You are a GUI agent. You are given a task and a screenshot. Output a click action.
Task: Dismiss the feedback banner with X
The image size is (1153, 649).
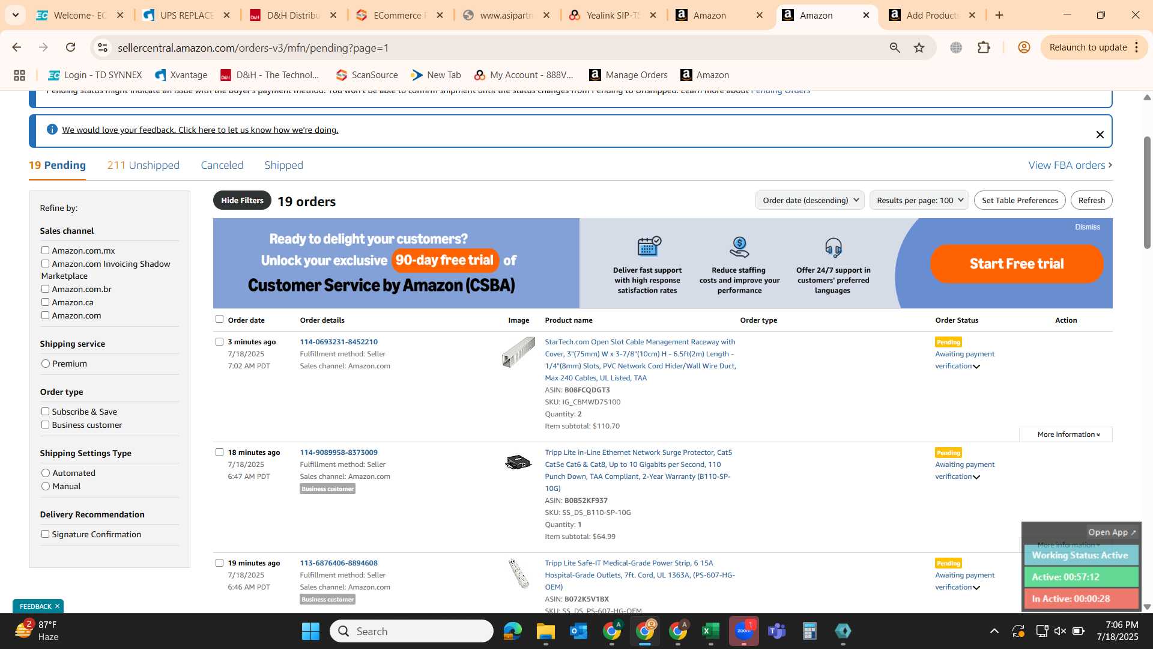click(1100, 135)
